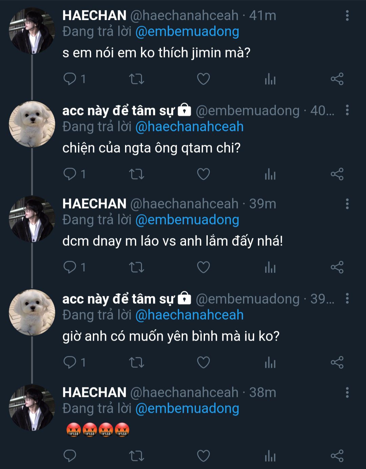This screenshot has width=366, height=469.
Task: Open HAECHAN profile name on 39m tweet
Action: click(94, 204)
